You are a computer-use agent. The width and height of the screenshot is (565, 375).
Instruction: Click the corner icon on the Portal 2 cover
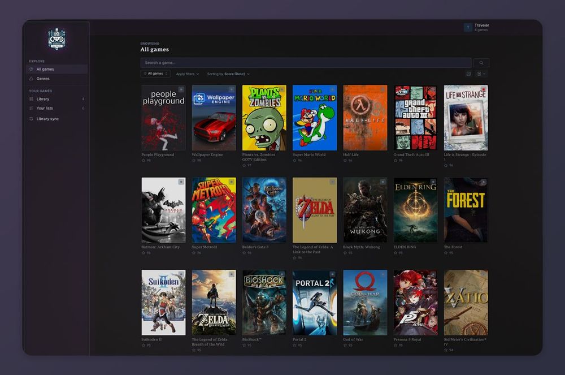click(332, 274)
